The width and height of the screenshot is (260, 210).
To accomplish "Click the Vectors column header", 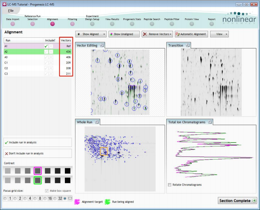I will [66, 40].
